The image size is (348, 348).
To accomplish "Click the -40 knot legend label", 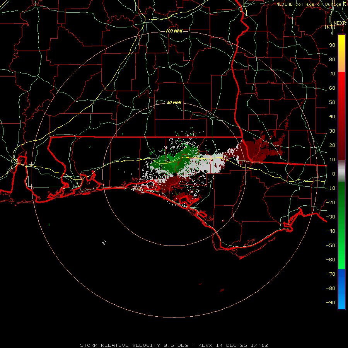I will 331,231.
